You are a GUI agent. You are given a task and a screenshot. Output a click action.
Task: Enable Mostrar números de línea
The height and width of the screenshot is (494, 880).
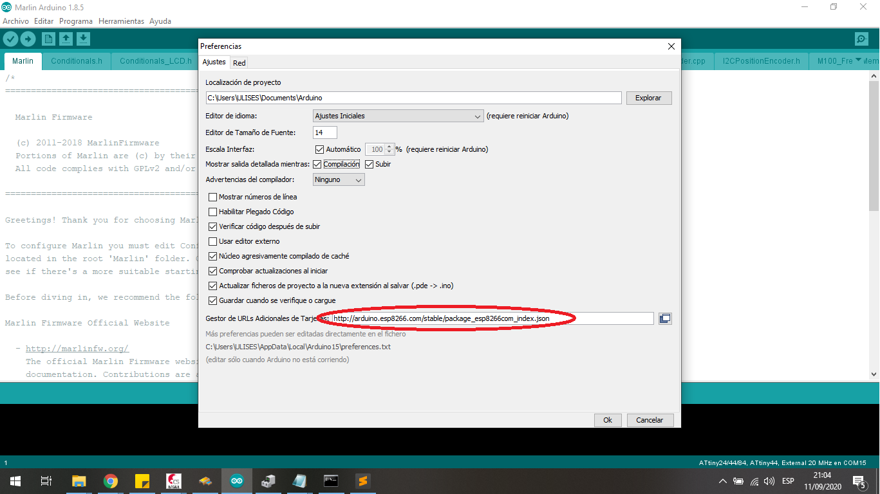point(213,197)
